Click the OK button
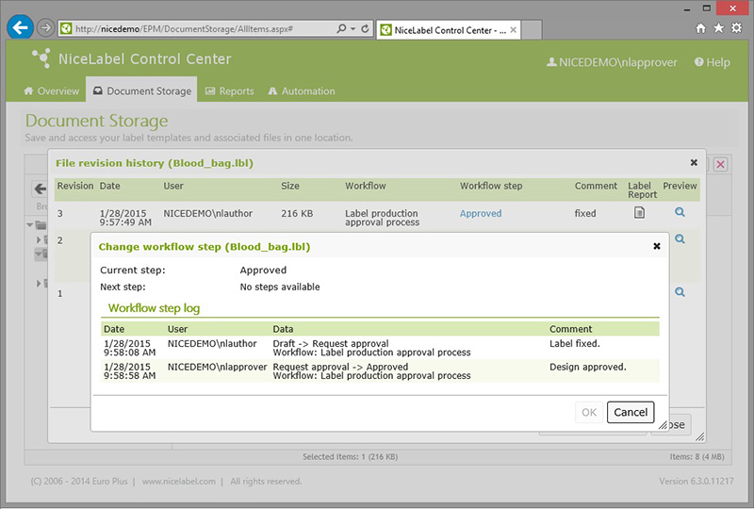The width and height of the screenshot is (754, 509). click(x=589, y=412)
